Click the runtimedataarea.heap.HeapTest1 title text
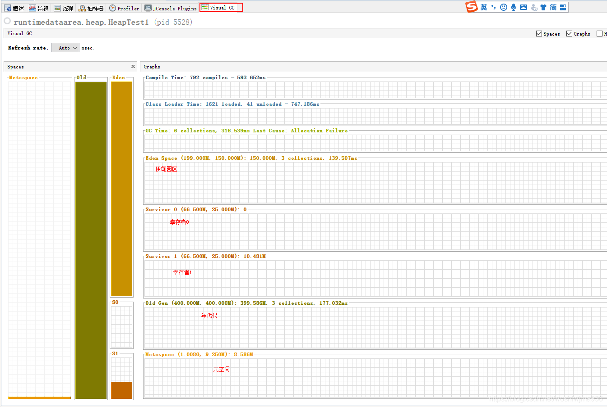The height and width of the screenshot is (407, 607). pyautogui.click(x=81, y=22)
